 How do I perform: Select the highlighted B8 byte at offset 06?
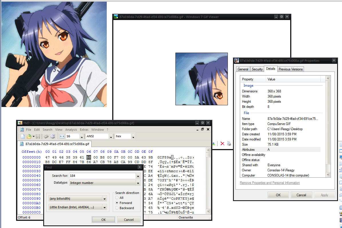(88, 157)
